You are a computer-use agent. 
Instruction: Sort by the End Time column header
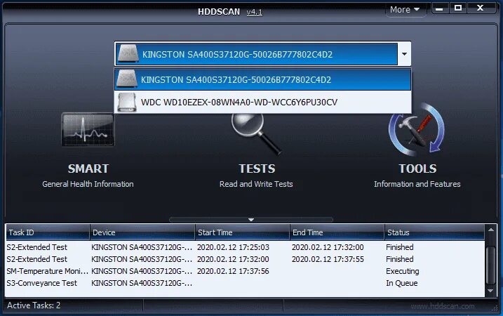(x=337, y=232)
